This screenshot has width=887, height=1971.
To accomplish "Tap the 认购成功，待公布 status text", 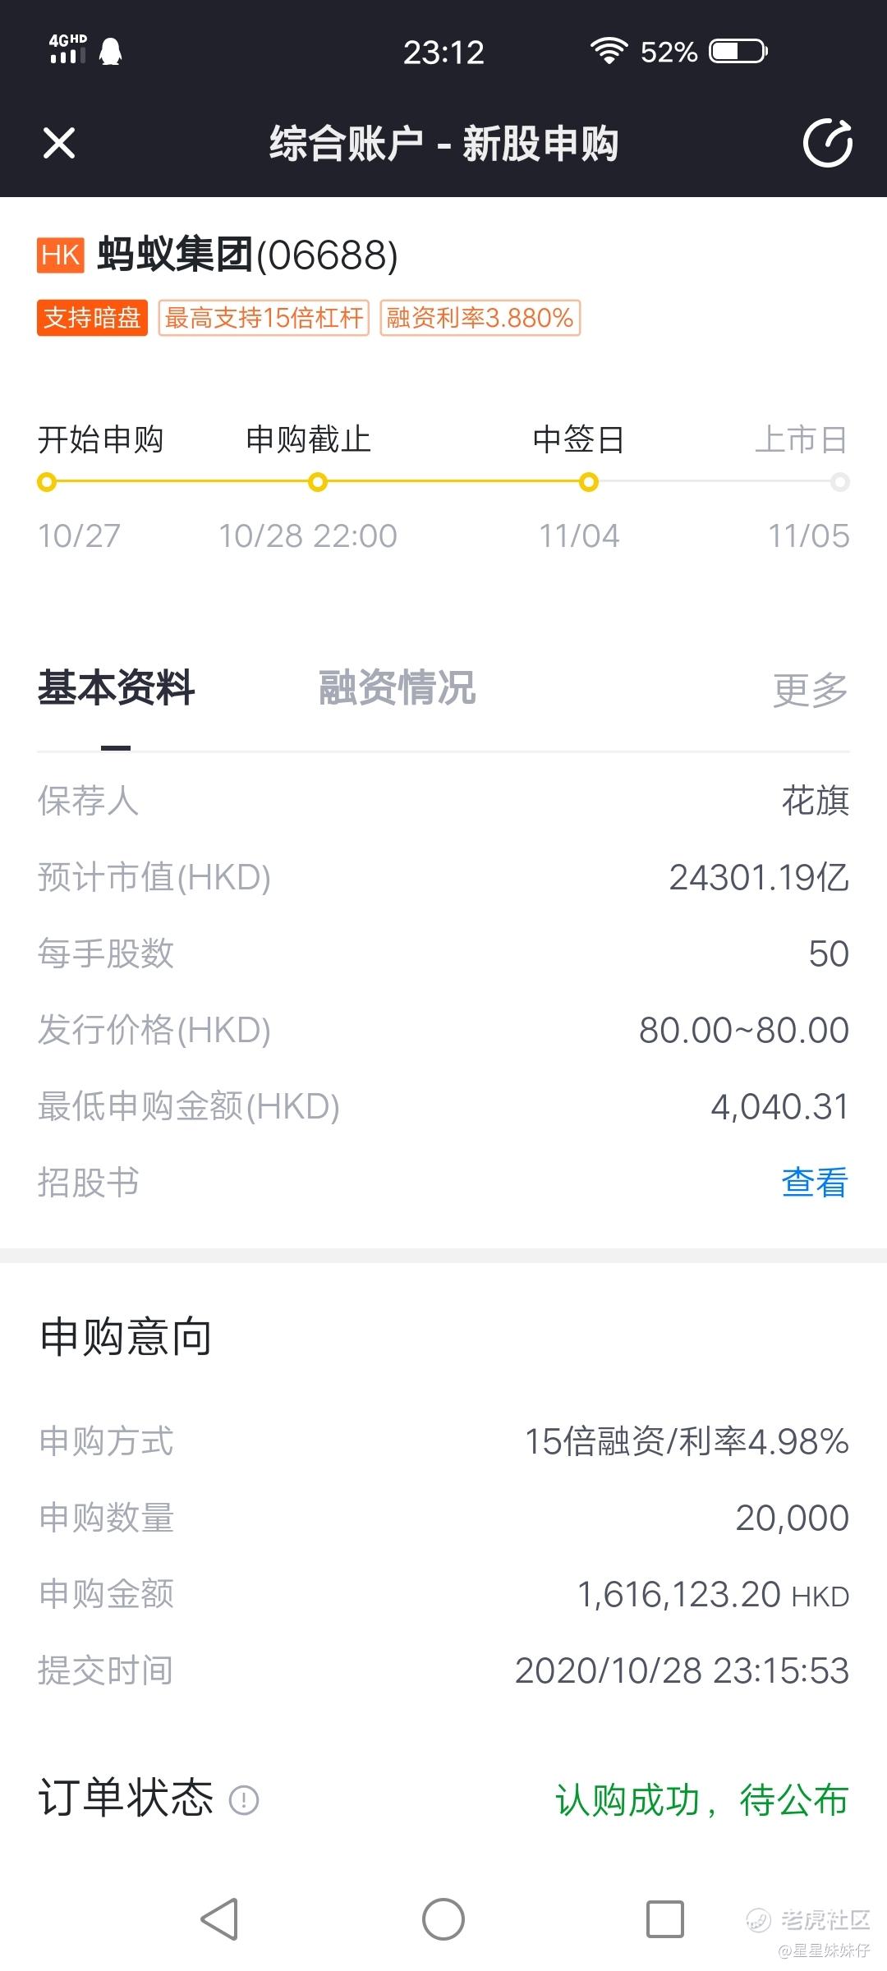I will pos(702,1801).
